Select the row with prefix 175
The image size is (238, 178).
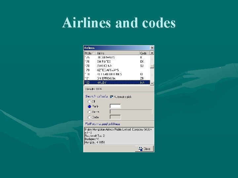click(117, 57)
